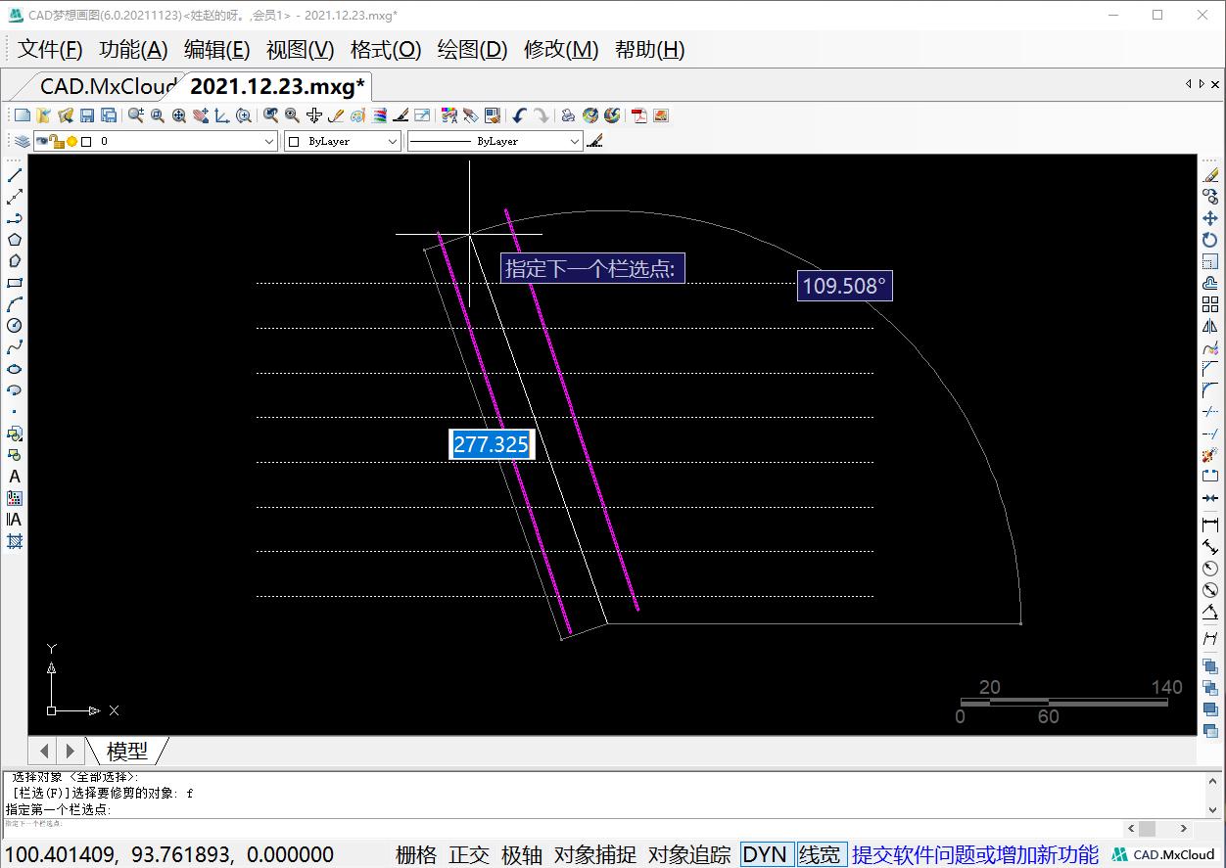Toggle 正交 ortho mode in status bar
Screen dimensions: 1226x868
click(469, 854)
